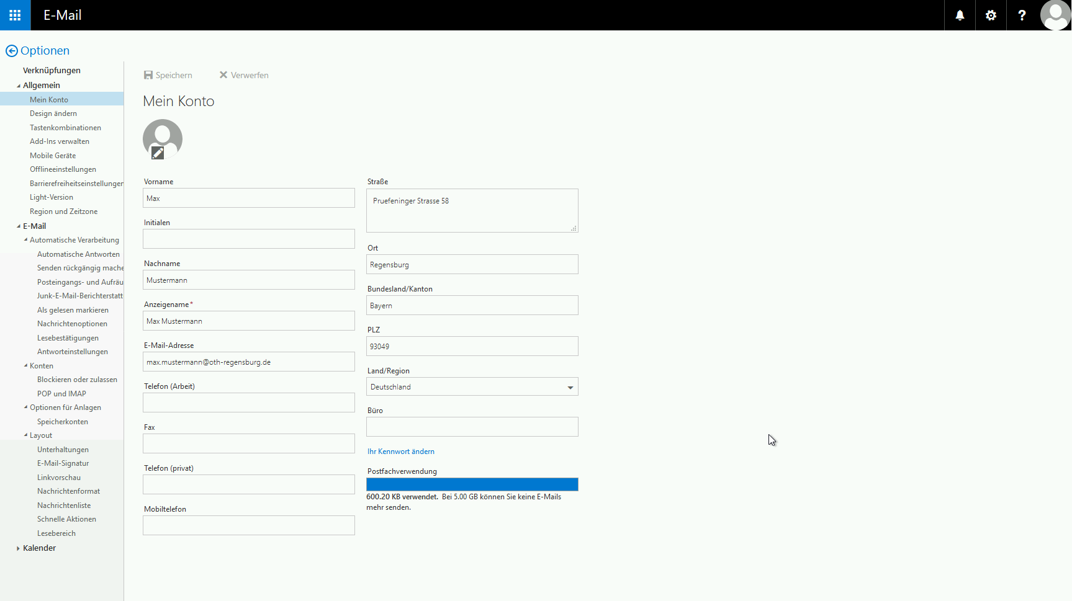Viewport: 1072px width, 601px height.
Task: Click the back arrow next to Optionen
Action: click(x=11, y=51)
